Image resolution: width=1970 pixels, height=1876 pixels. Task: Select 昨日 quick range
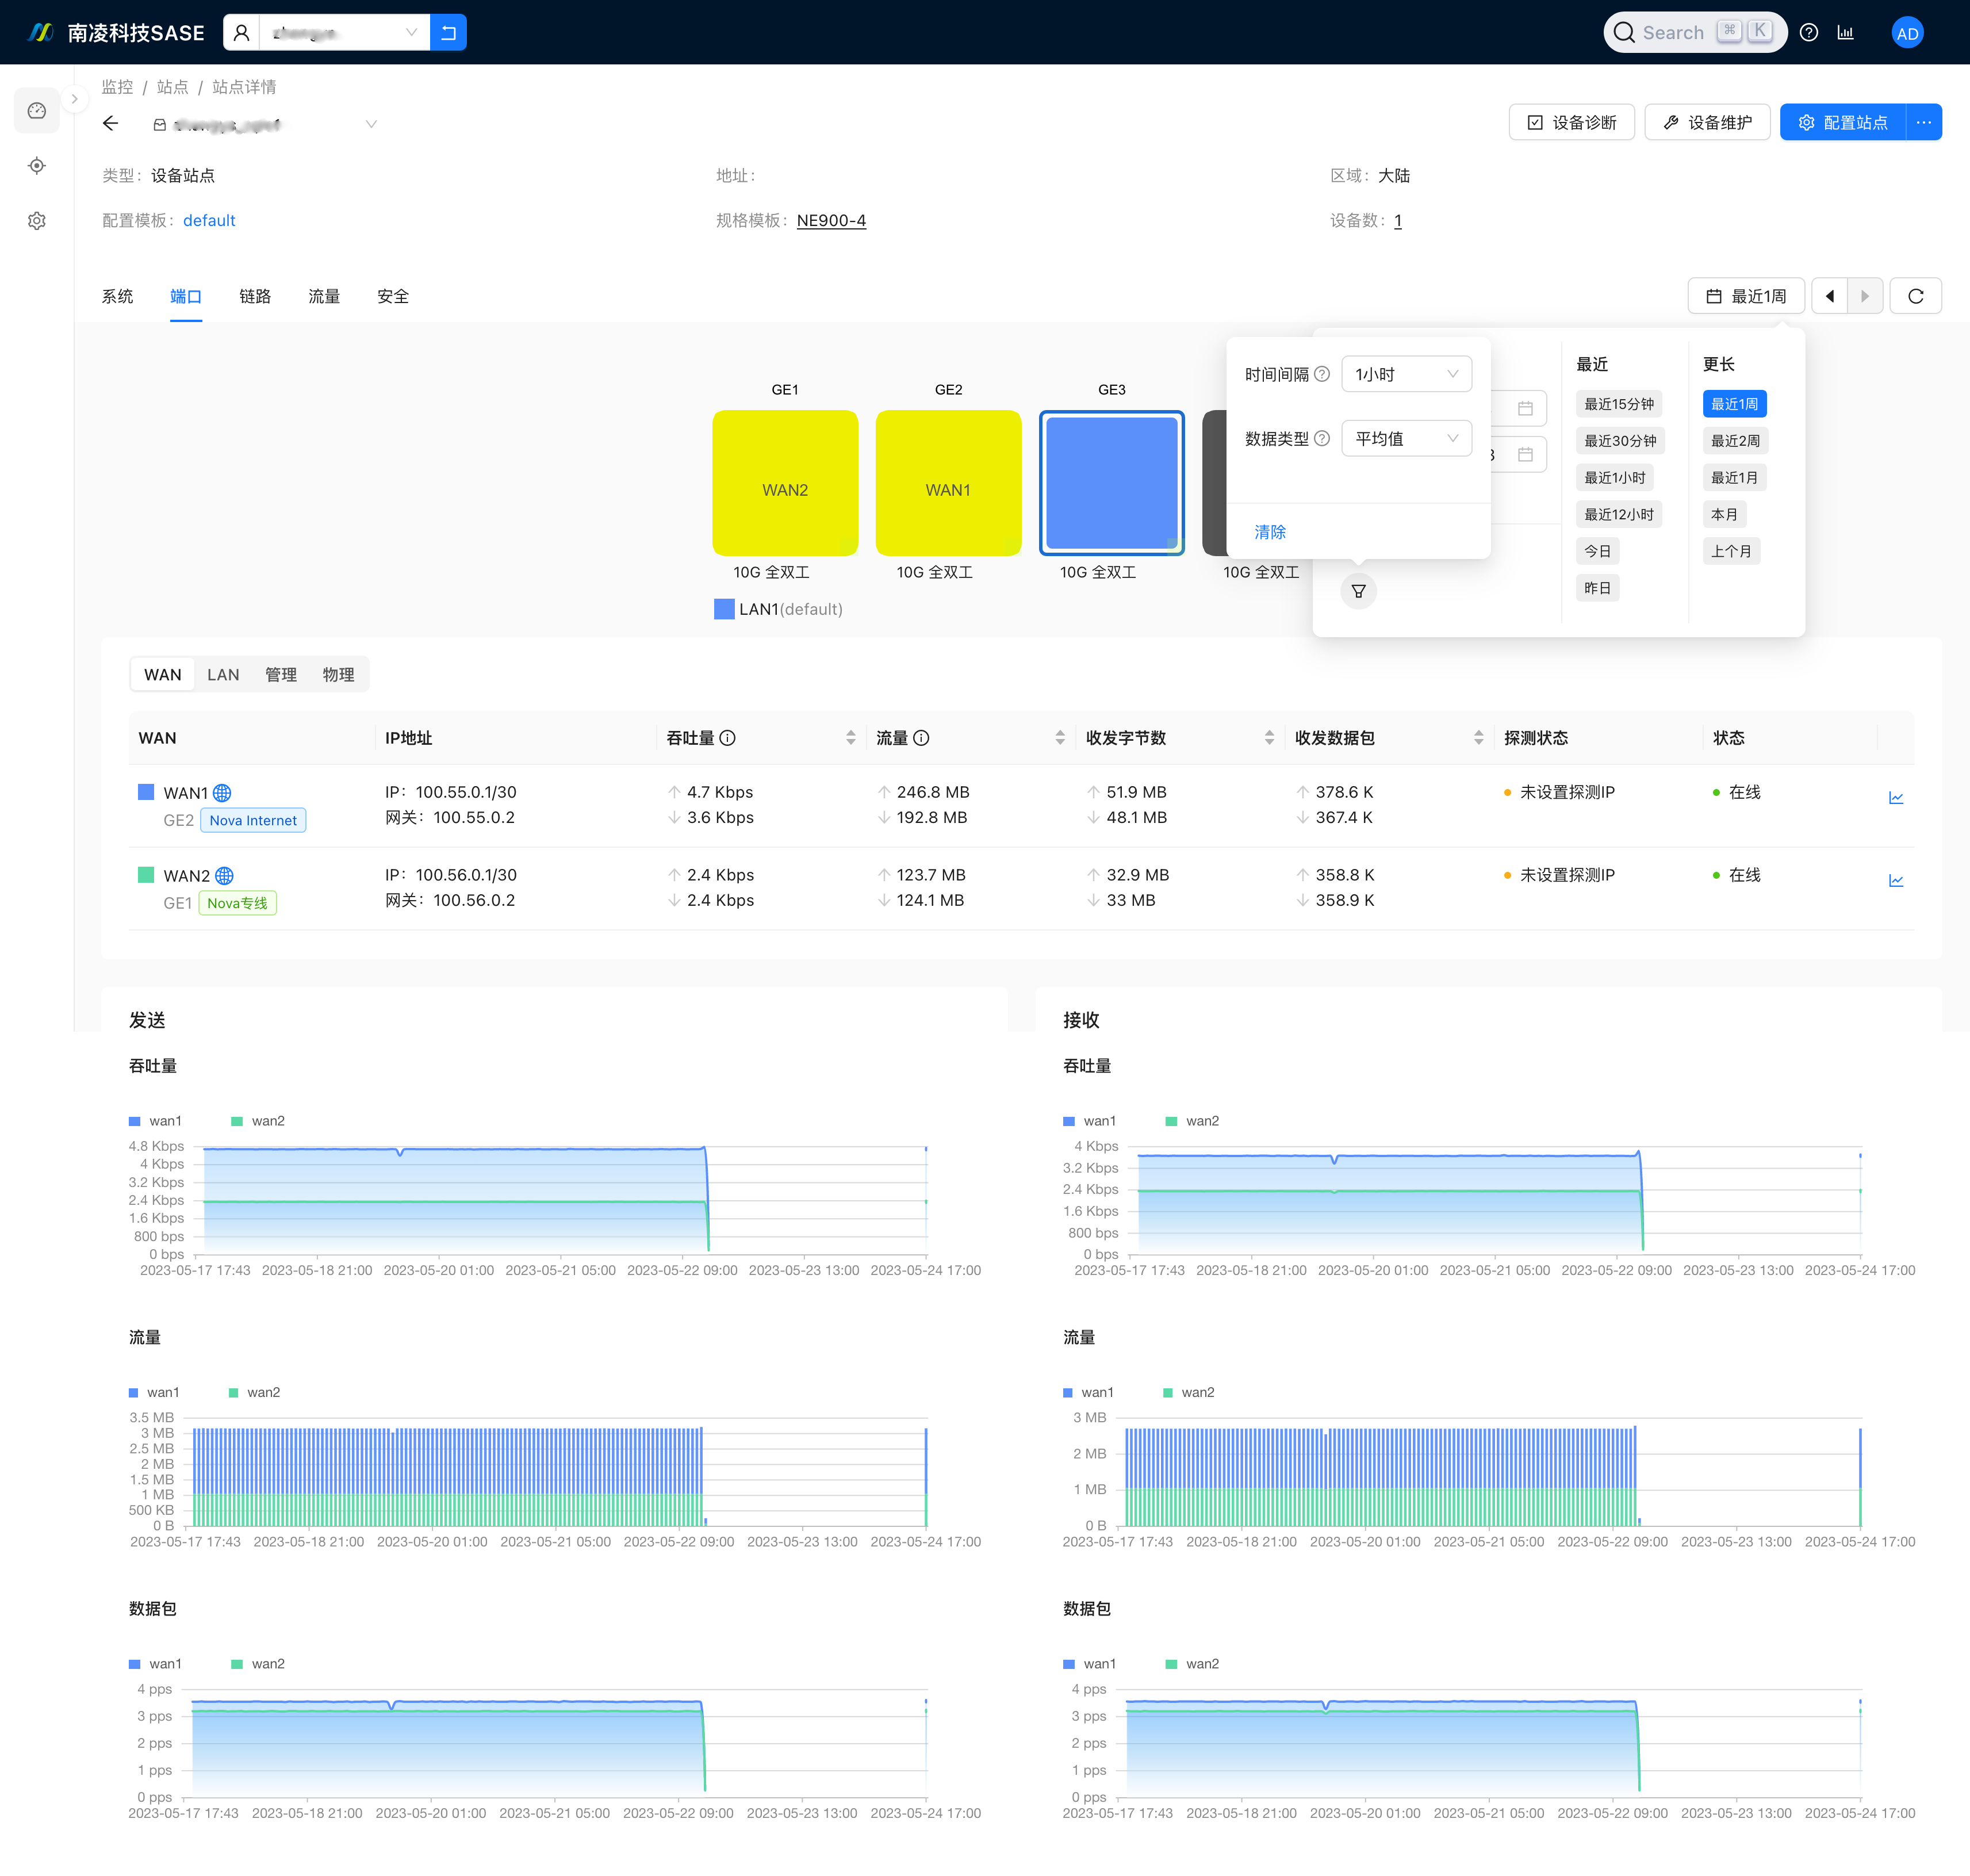click(1597, 588)
